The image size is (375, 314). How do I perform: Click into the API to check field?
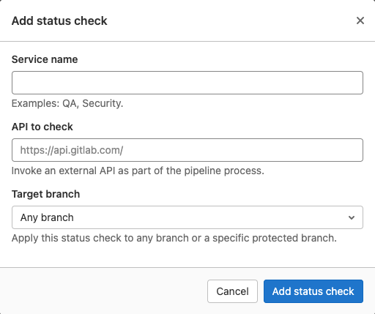point(187,150)
